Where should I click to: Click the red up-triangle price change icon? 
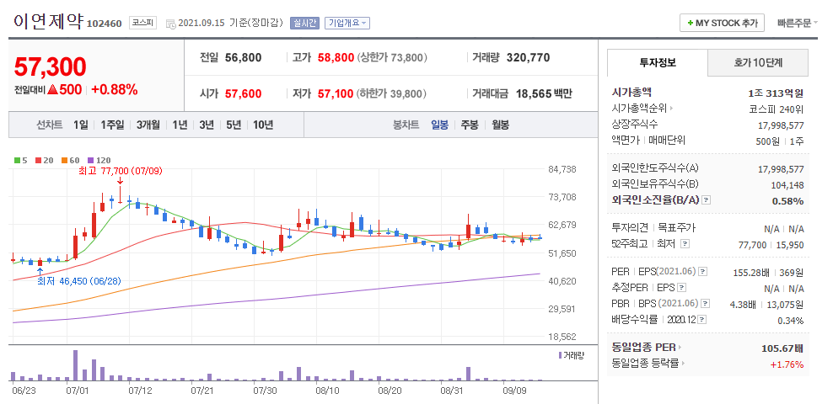point(52,89)
